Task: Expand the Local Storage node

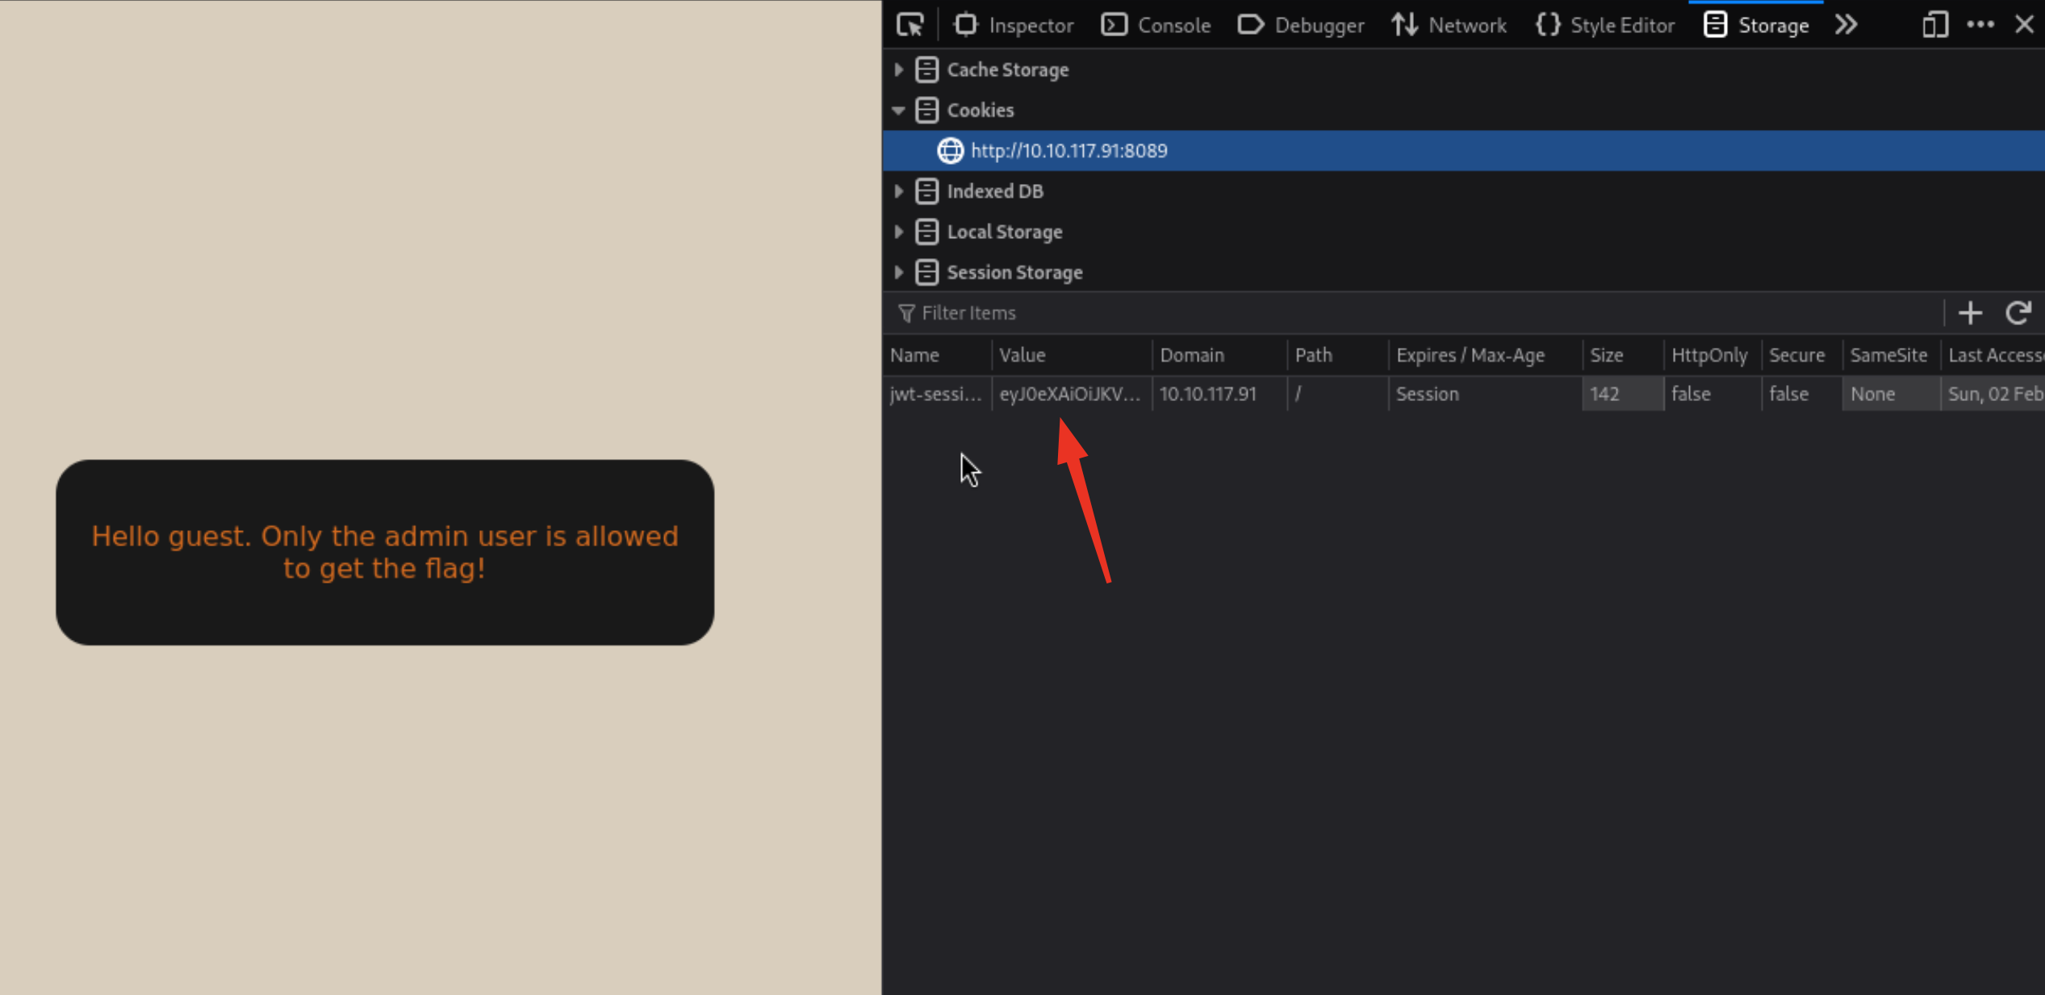Action: tap(899, 232)
